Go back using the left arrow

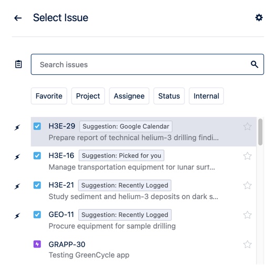coord(18,18)
